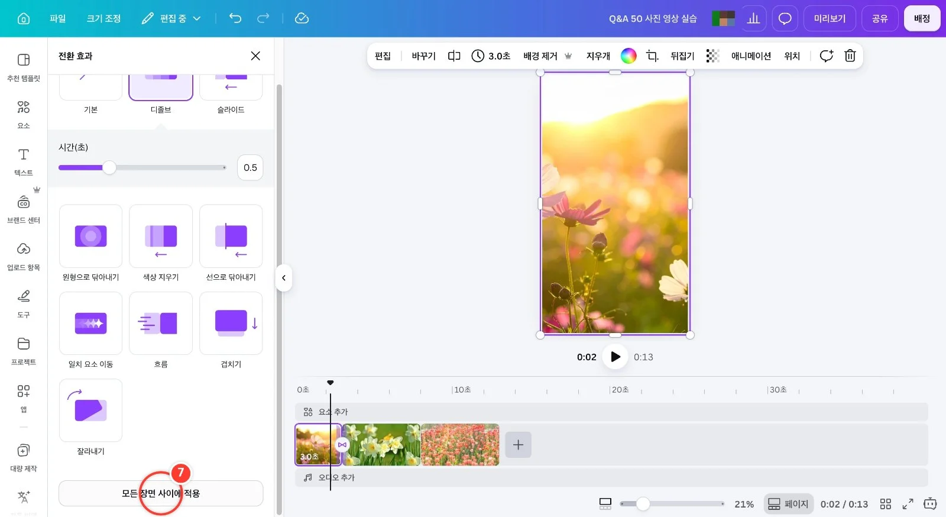Open 앱 sidebar panel
The height and width of the screenshot is (517, 946).
point(24,398)
